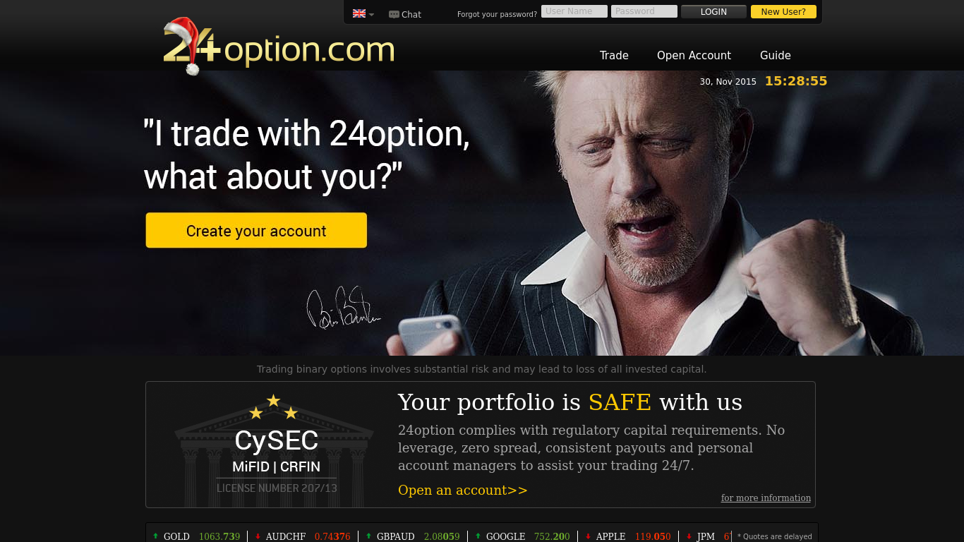964x542 pixels.
Task: Click the Chat speech bubble icon
Action: [x=394, y=14]
